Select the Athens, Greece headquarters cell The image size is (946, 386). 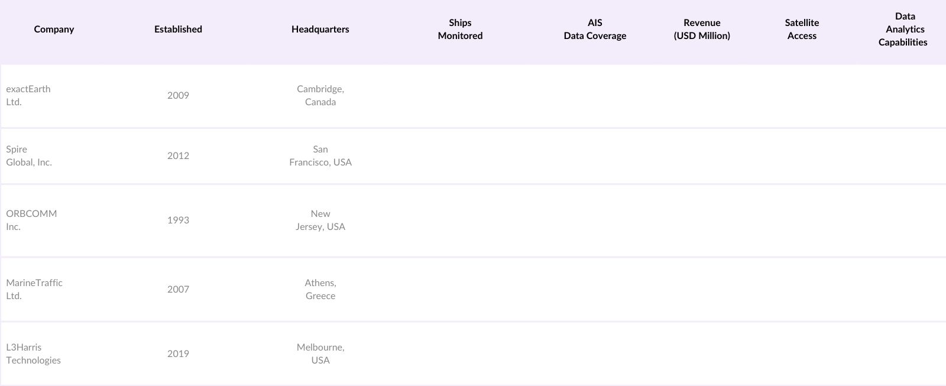[320, 290]
